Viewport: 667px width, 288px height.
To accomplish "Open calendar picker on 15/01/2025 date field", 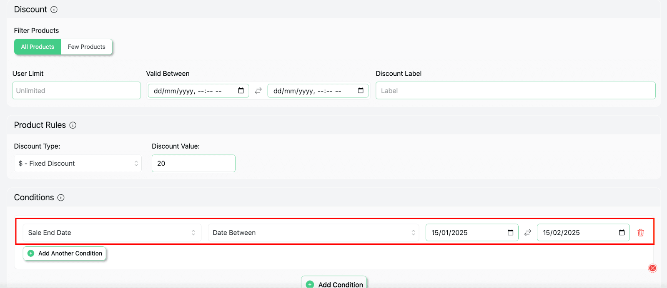I will point(510,233).
